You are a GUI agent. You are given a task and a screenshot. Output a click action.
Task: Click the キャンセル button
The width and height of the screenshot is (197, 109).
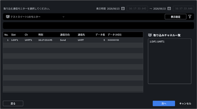(185, 103)
